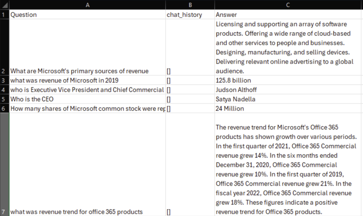Select row 4 header
Viewport: 363px width, 216px height.
coord(4,90)
